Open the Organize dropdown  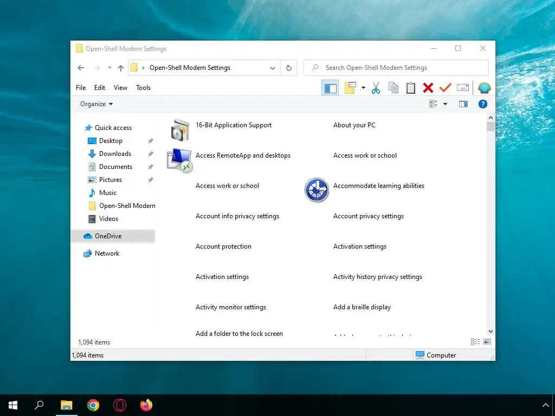(96, 104)
